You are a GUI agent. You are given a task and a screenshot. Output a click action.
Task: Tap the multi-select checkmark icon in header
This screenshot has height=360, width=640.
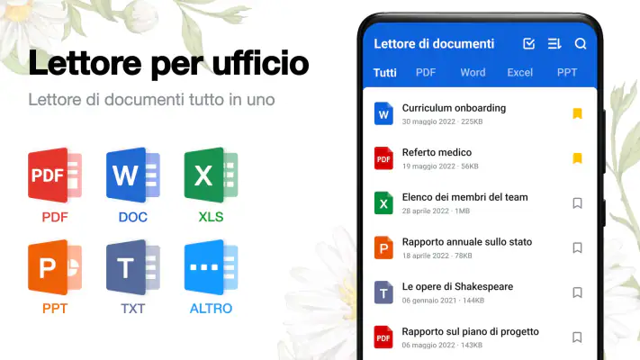[529, 44]
